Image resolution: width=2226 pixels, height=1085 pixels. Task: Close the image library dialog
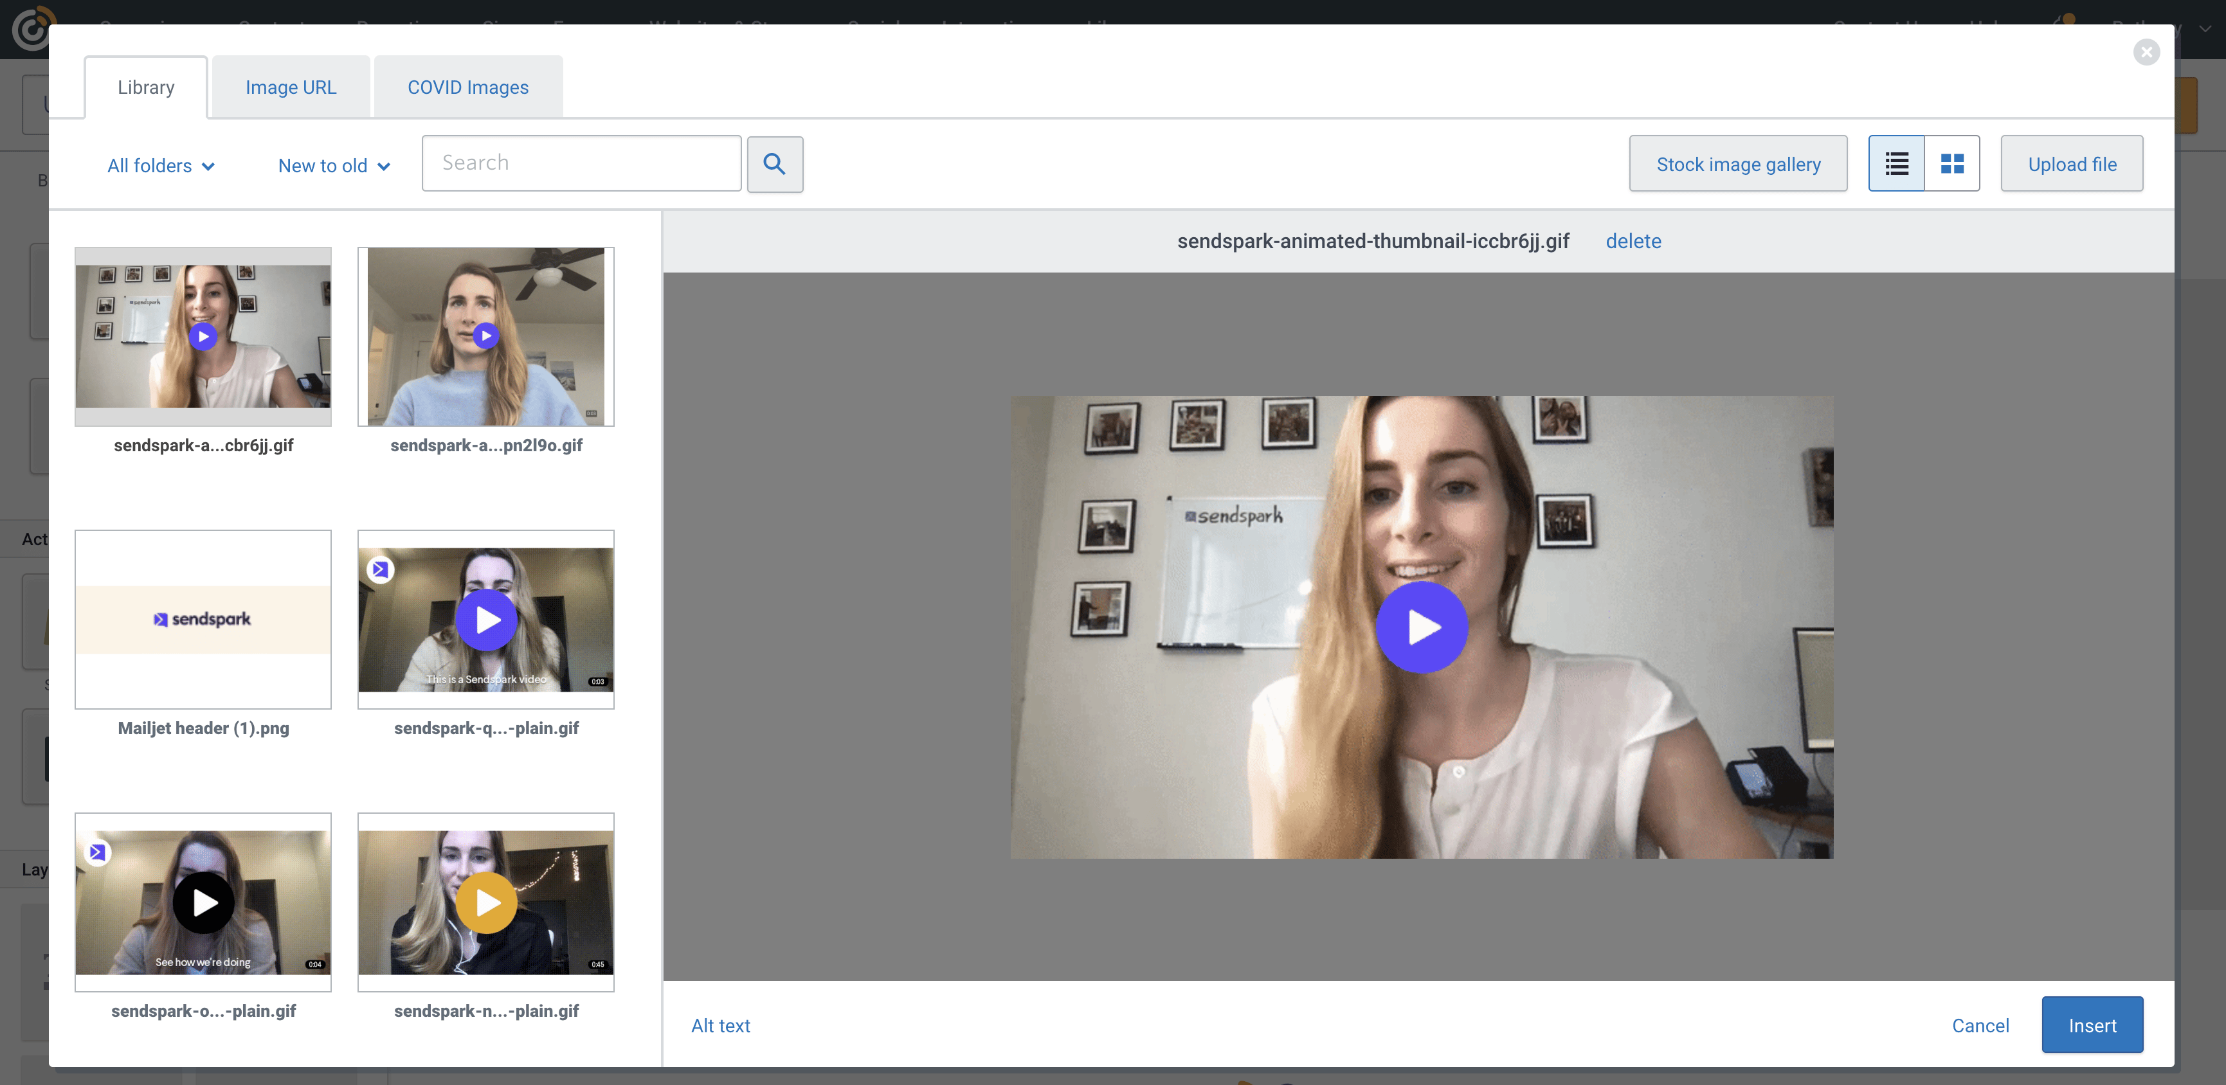click(2146, 52)
